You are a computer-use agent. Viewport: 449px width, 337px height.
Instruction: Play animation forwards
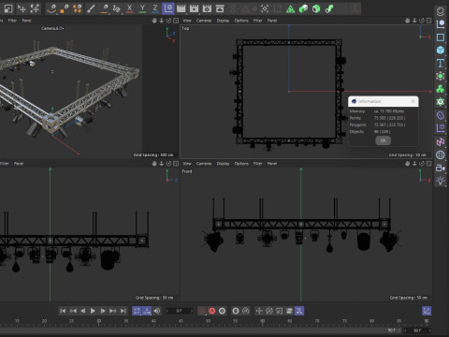tap(93, 311)
